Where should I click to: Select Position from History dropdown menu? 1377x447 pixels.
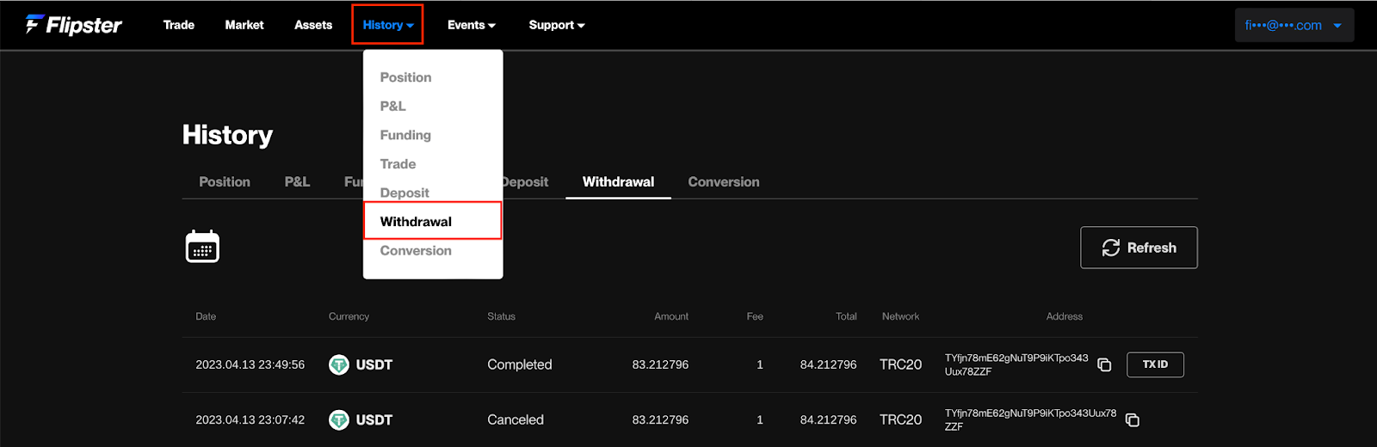(406, 77)
